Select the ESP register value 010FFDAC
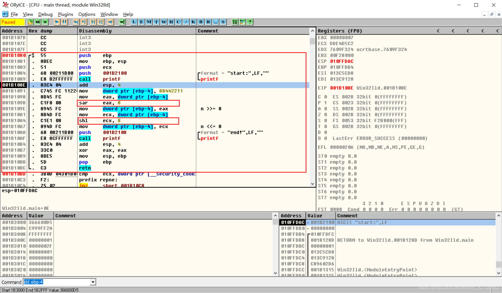This screenshot has width=502, height=293. tap(342, 61)
